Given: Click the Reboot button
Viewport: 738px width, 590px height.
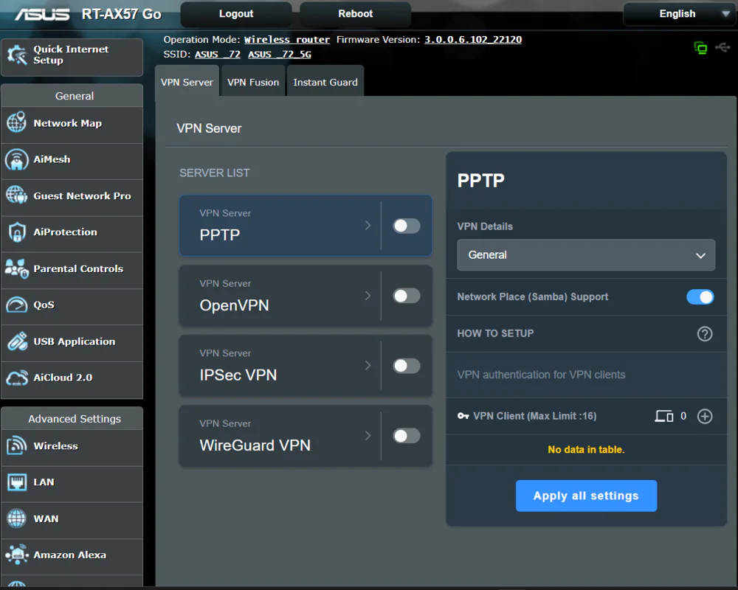Looking at the screenshot, I should 356,14.
